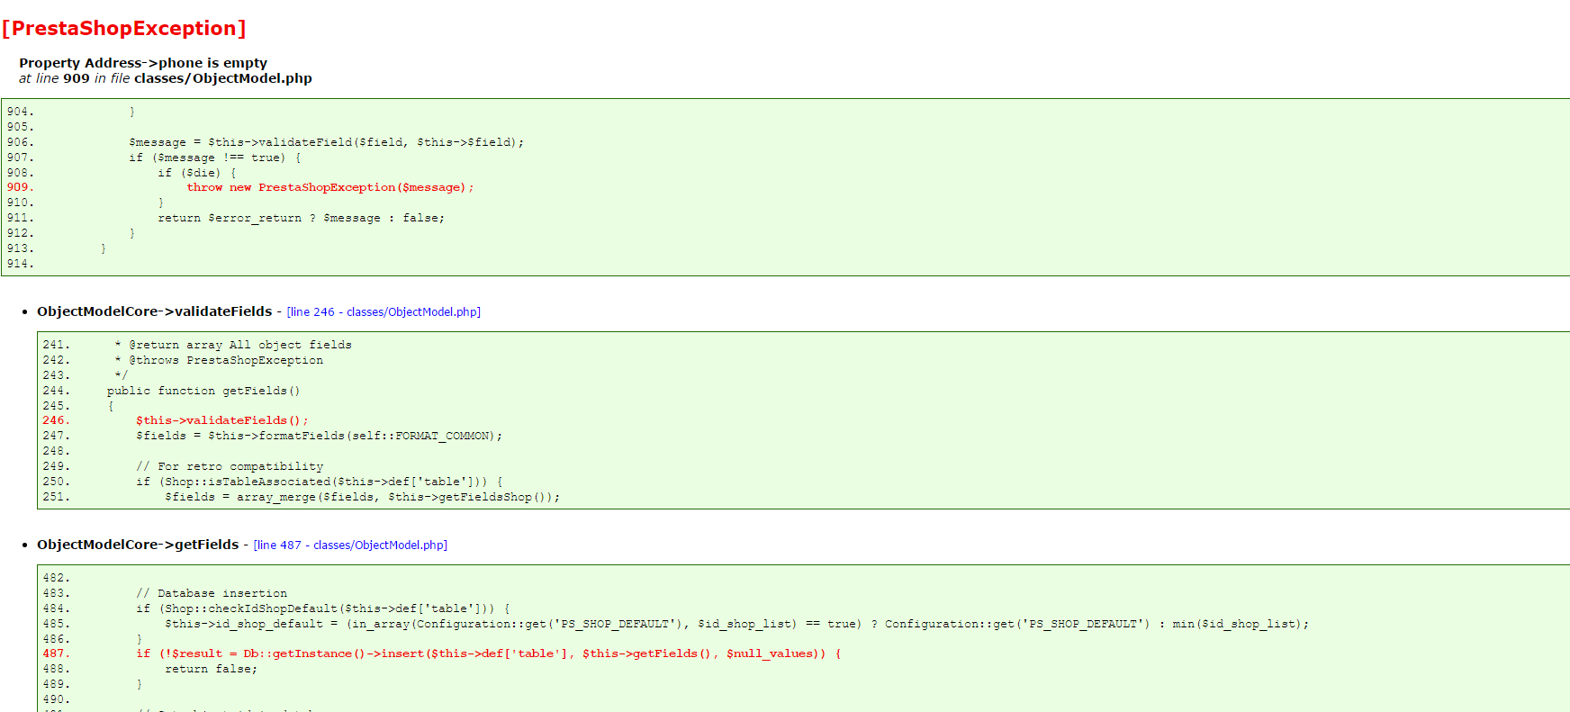Click highlighted line containing "Db::getInstance()->insert"
1570x712 pixels.
[489, 653]
